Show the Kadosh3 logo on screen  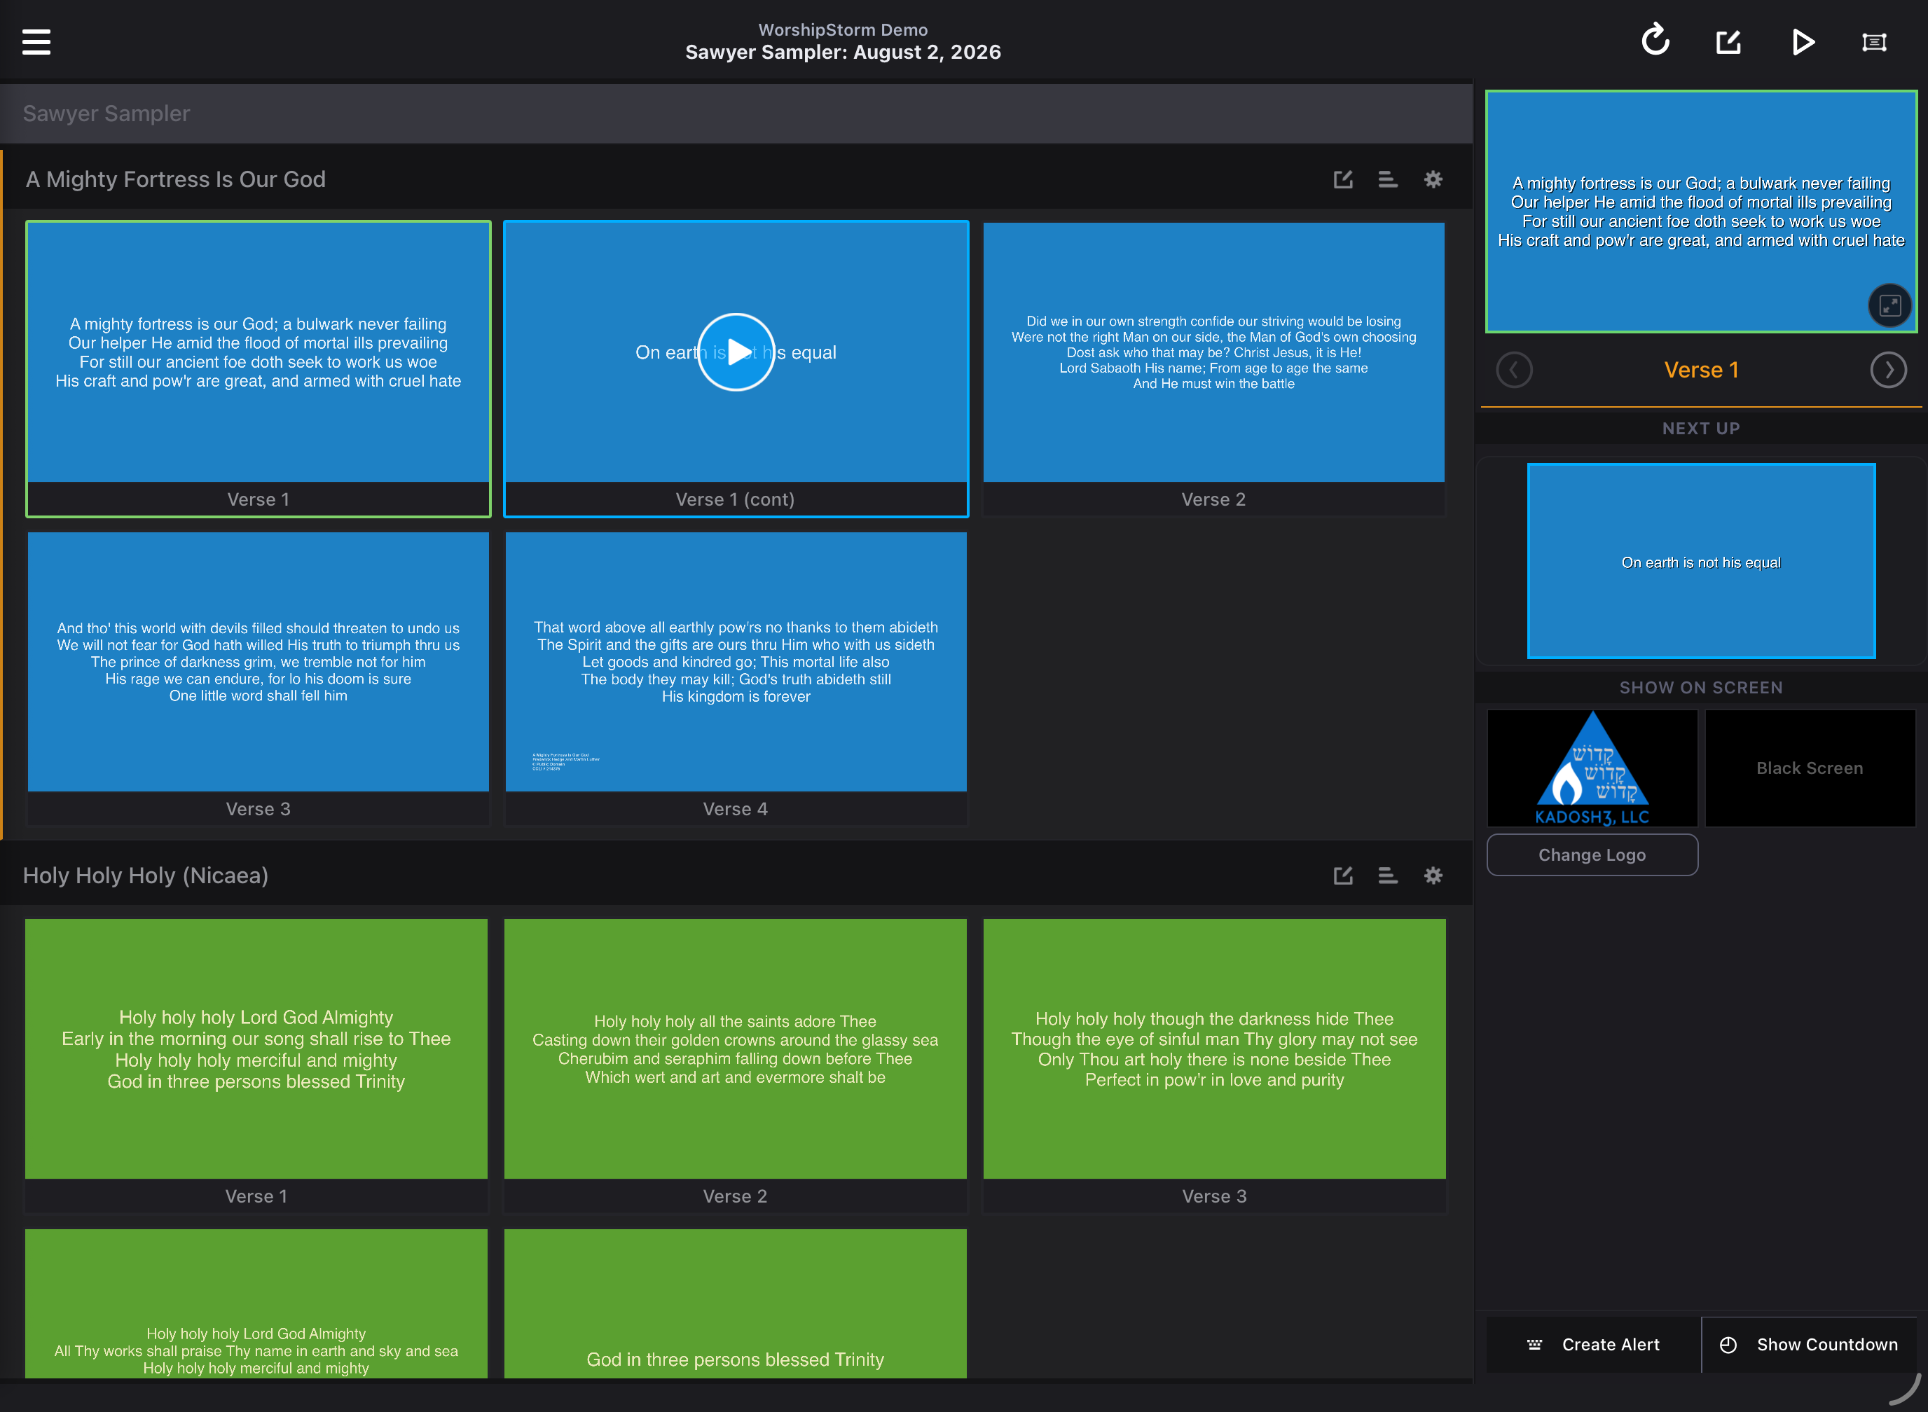[1592, 768]
